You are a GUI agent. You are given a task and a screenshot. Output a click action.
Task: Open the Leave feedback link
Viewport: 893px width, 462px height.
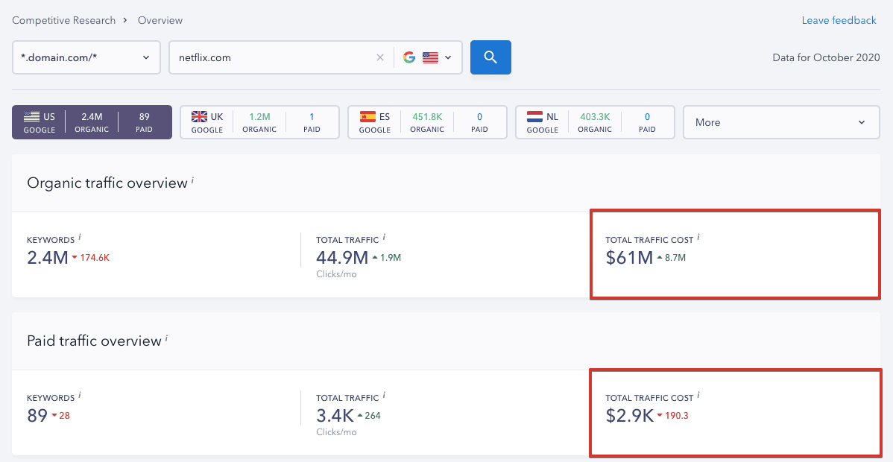pyautogui.click(x=839, y=21)
